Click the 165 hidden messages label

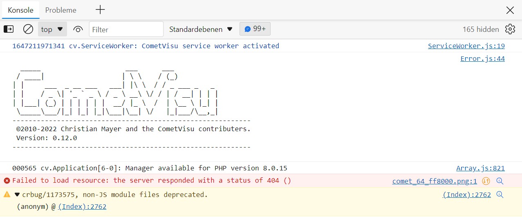coord(481,29)
